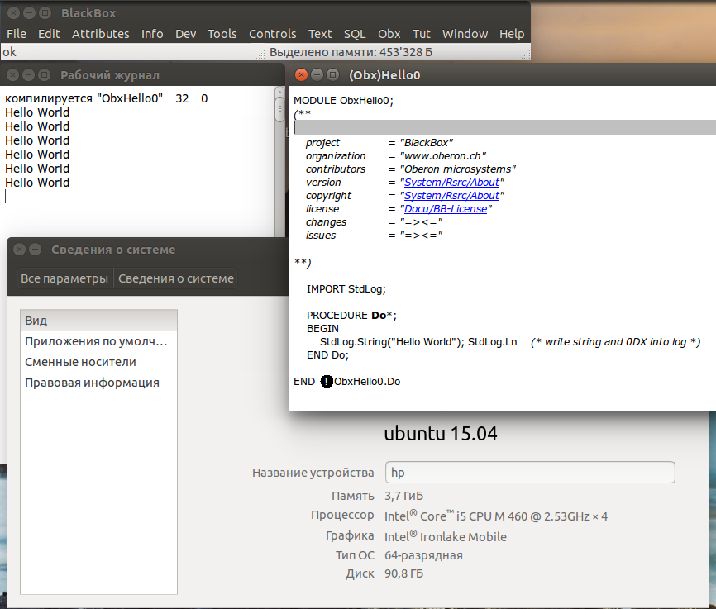Open the Controls menu
716x609 pixels.
273,34
